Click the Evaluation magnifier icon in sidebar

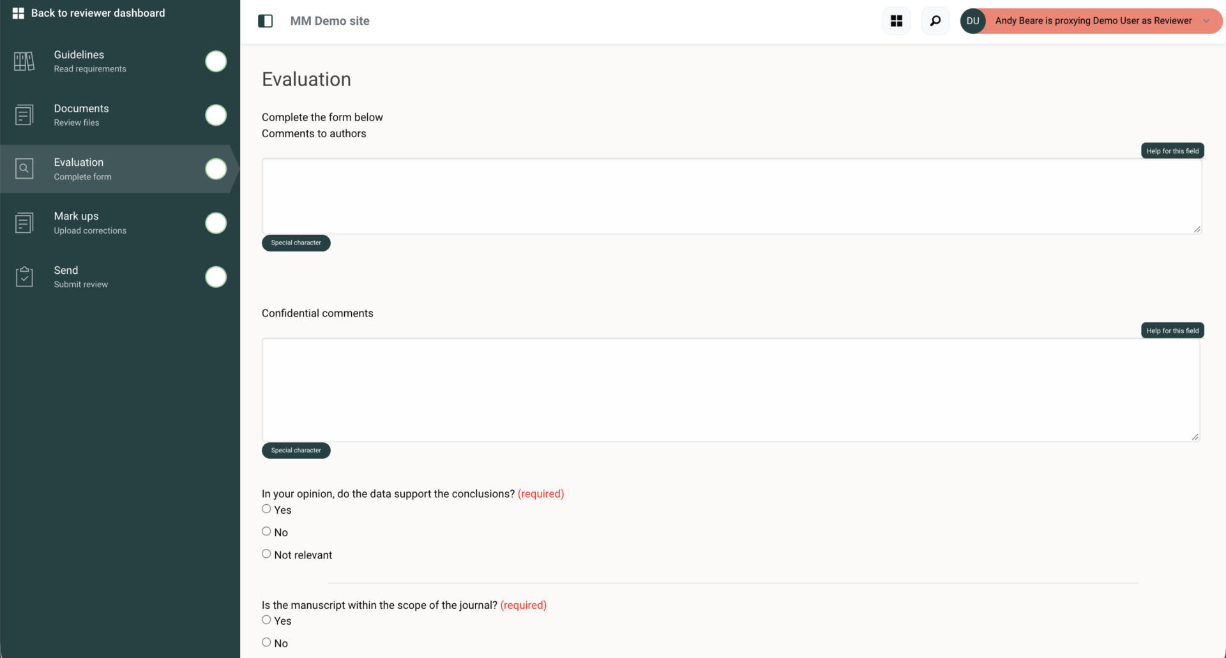(x=24, y=168)
